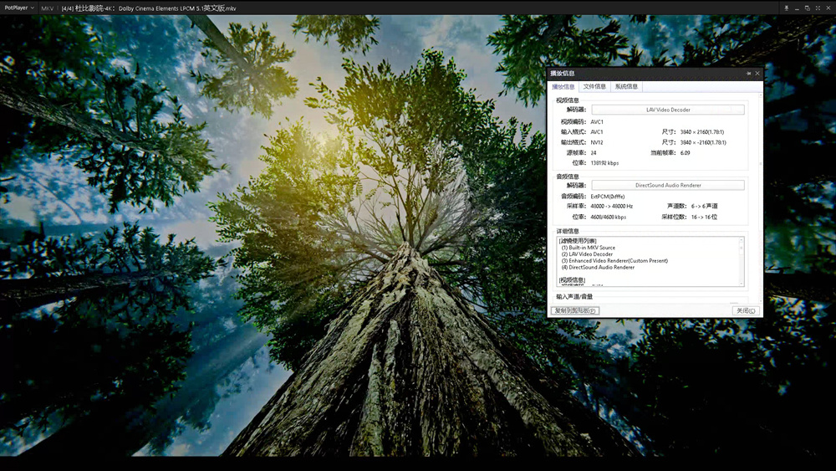Click the MKV format label in title bar
This screenshot has width=836, height=471.
click(47, 8)
